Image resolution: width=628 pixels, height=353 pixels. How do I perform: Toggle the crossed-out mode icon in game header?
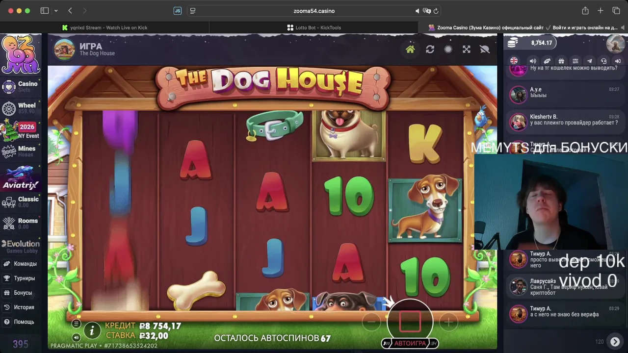[x=485, y=49]
